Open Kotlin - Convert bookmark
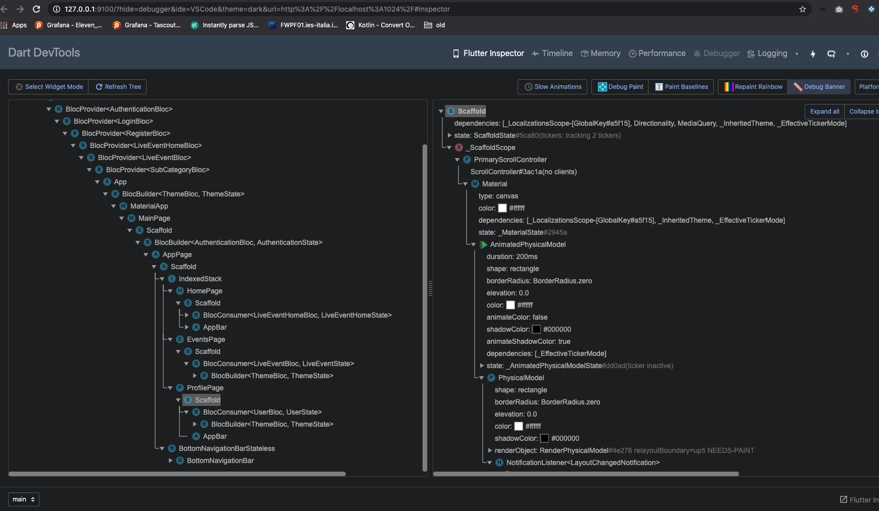The image size is (879, 511). (x=381, y=25)
